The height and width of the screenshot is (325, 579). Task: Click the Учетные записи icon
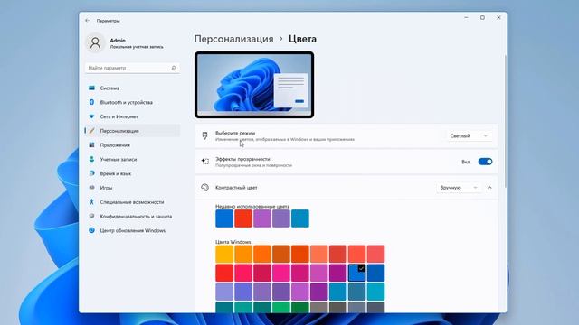91,159
